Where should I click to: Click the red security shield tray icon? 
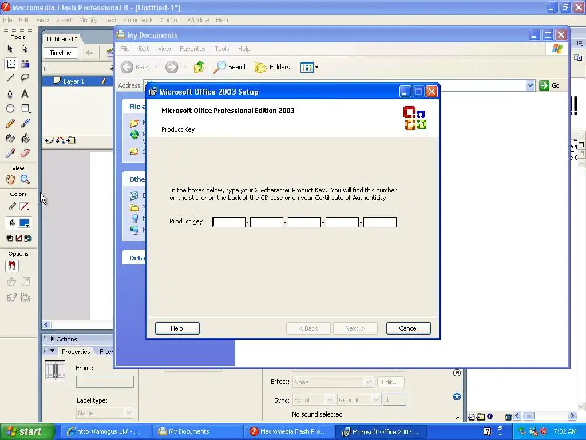point(544,431)
